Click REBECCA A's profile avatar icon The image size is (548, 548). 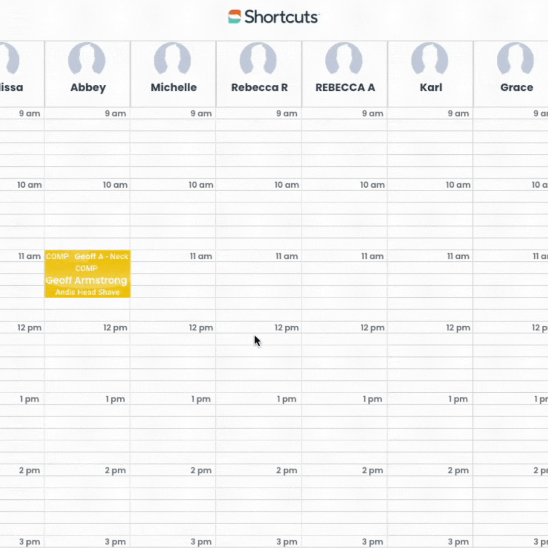(344, 59)
